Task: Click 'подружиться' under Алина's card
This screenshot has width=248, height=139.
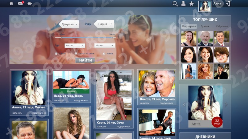Action: [x=39, y=113]
